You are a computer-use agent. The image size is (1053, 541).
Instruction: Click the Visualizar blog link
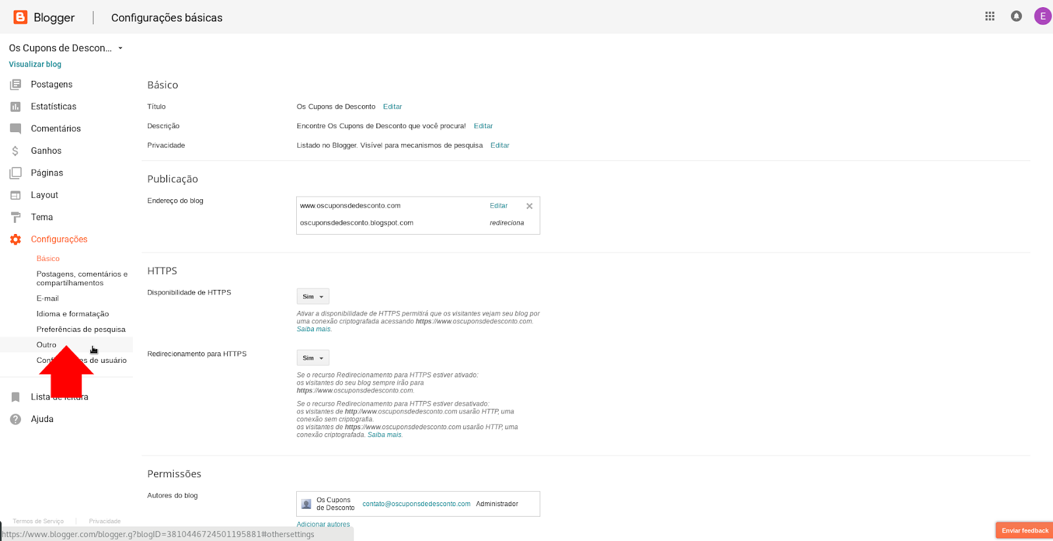(35, 64)
